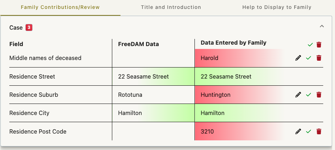Delete the Harold middle name entry
This screenshot has height=150, width=335.
pos(319,58)
